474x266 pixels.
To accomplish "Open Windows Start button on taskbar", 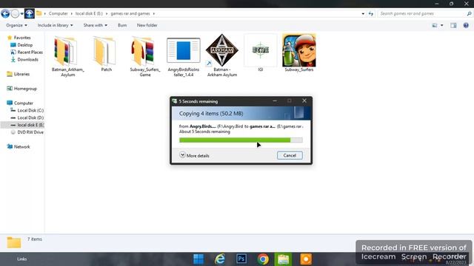I will tap(198, 259).
